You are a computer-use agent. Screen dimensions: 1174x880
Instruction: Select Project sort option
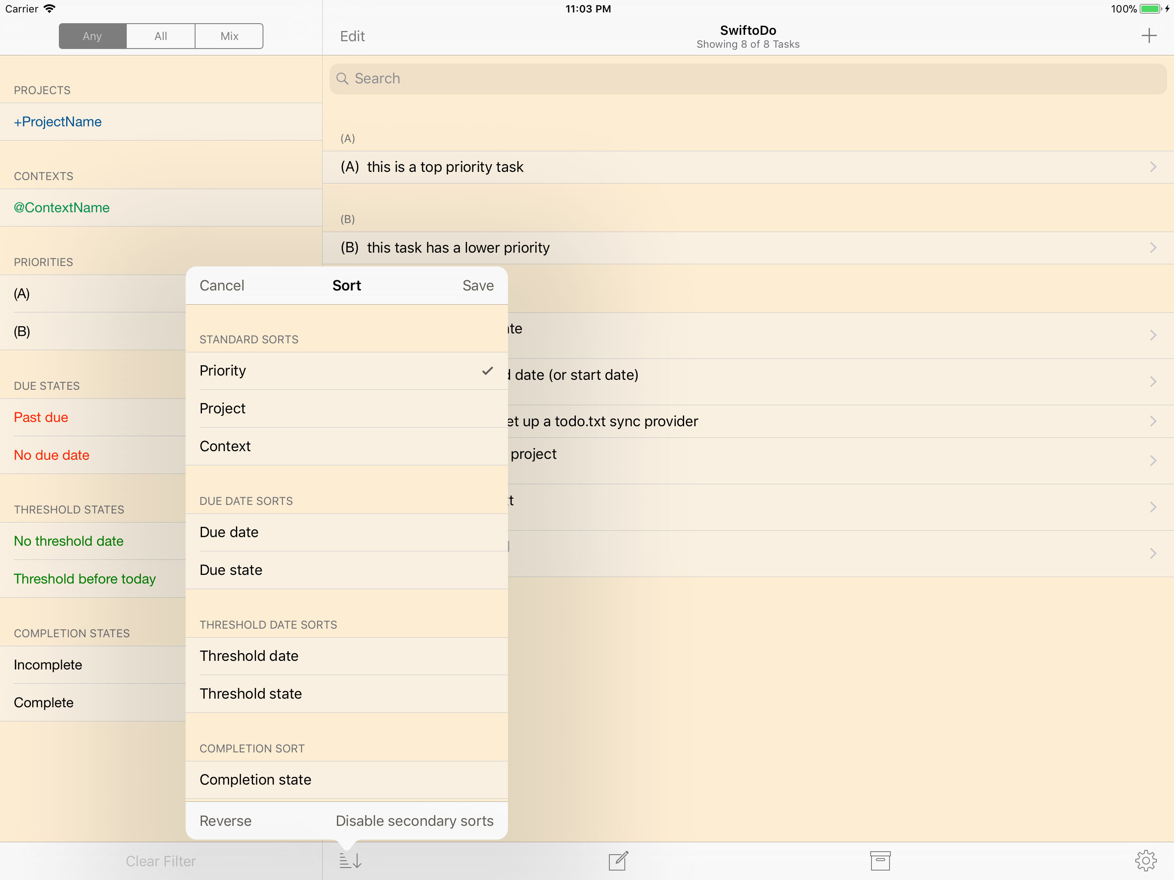(x=347, y=408)
